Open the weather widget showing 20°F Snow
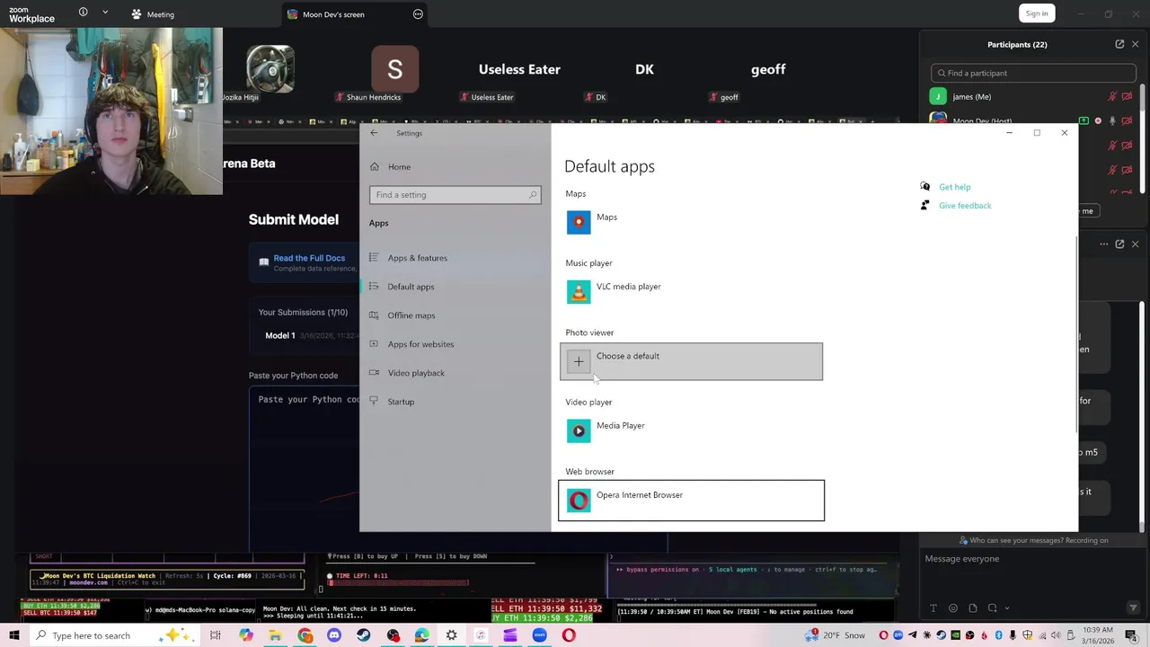Screen dimensions: 1150x647 coord(835,635)
